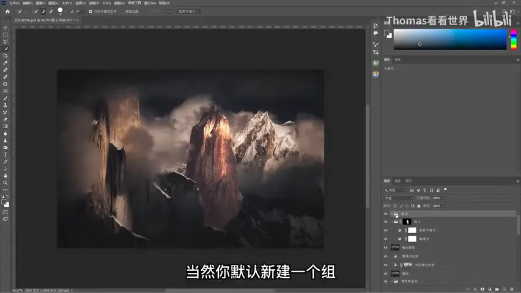Open the layer filter type dropdown
The height and width of the screenshot is (293, 521).
pyautogui.click(x=395, y=190)
